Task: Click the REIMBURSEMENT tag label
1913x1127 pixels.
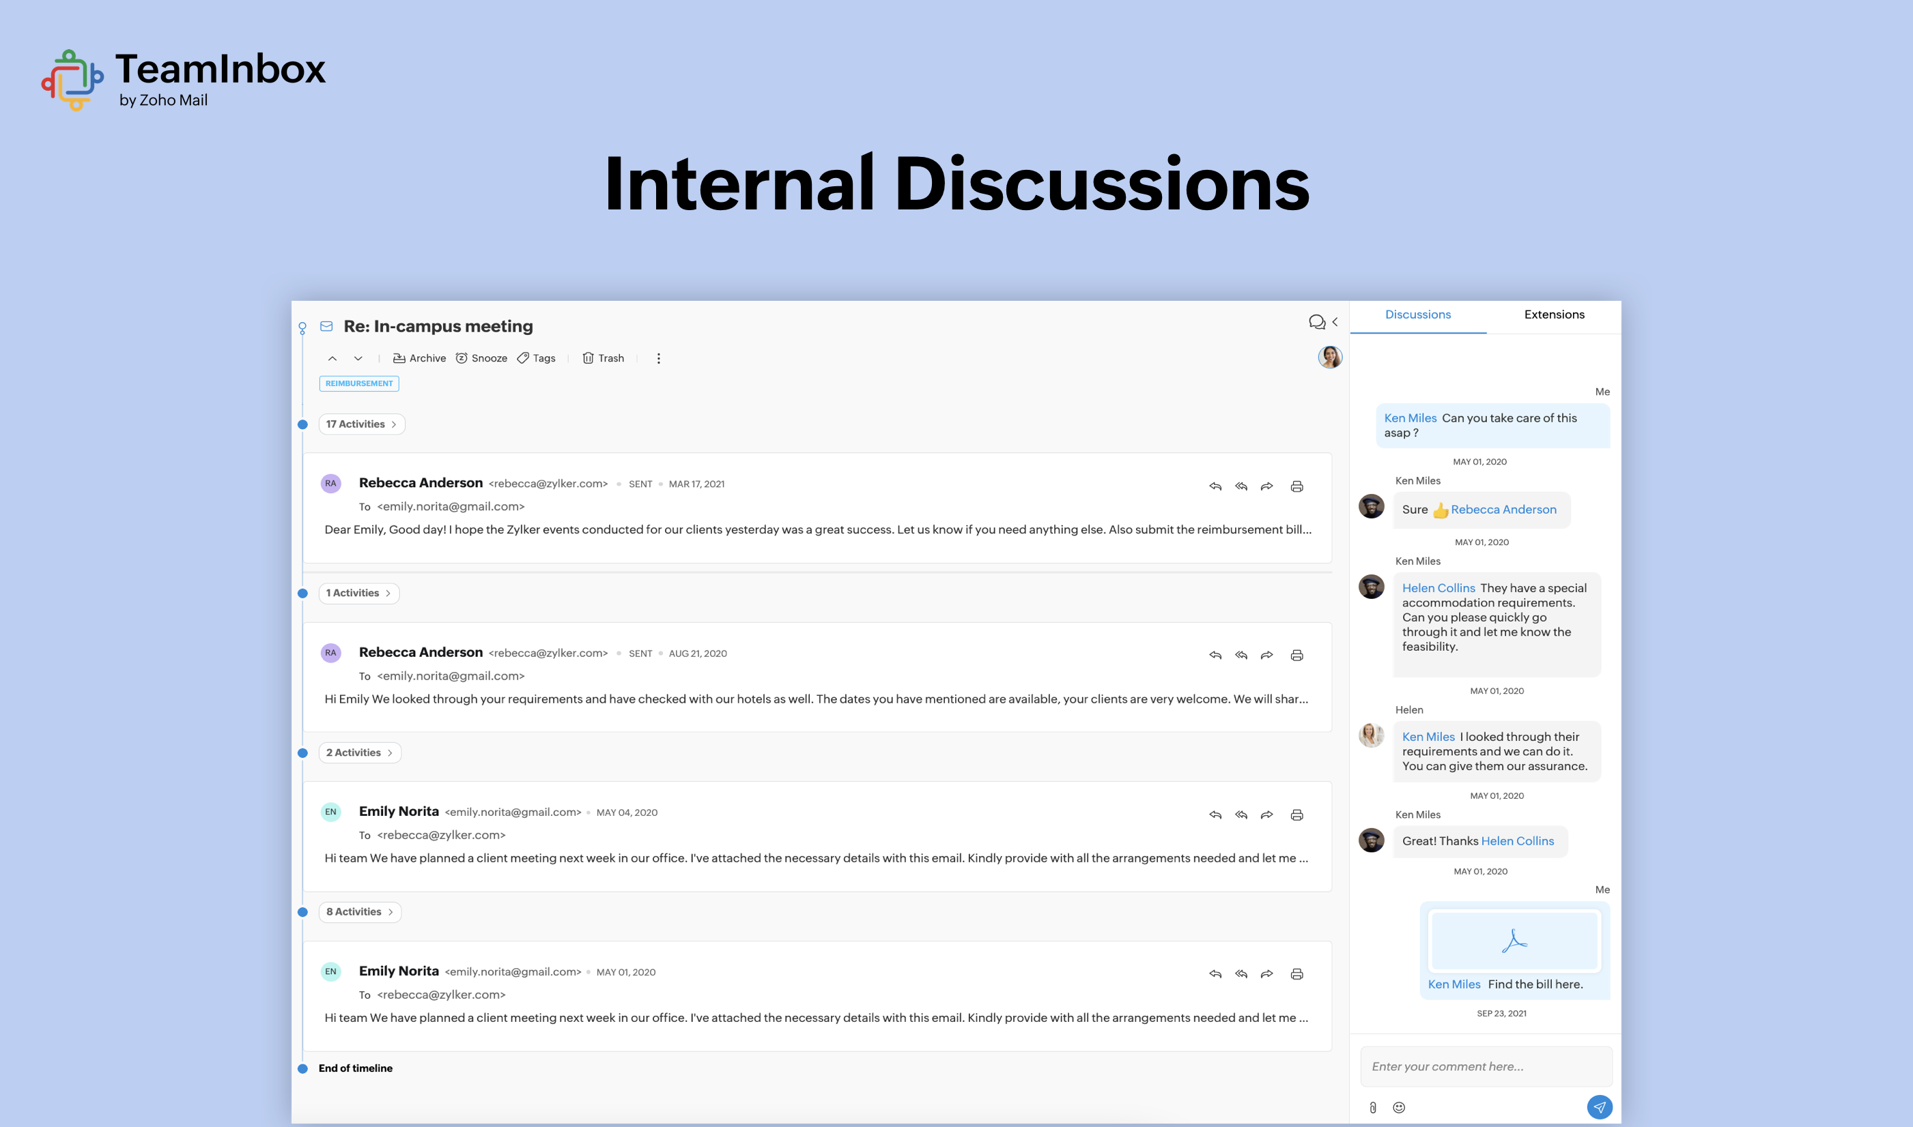Action: coord(358,383)
